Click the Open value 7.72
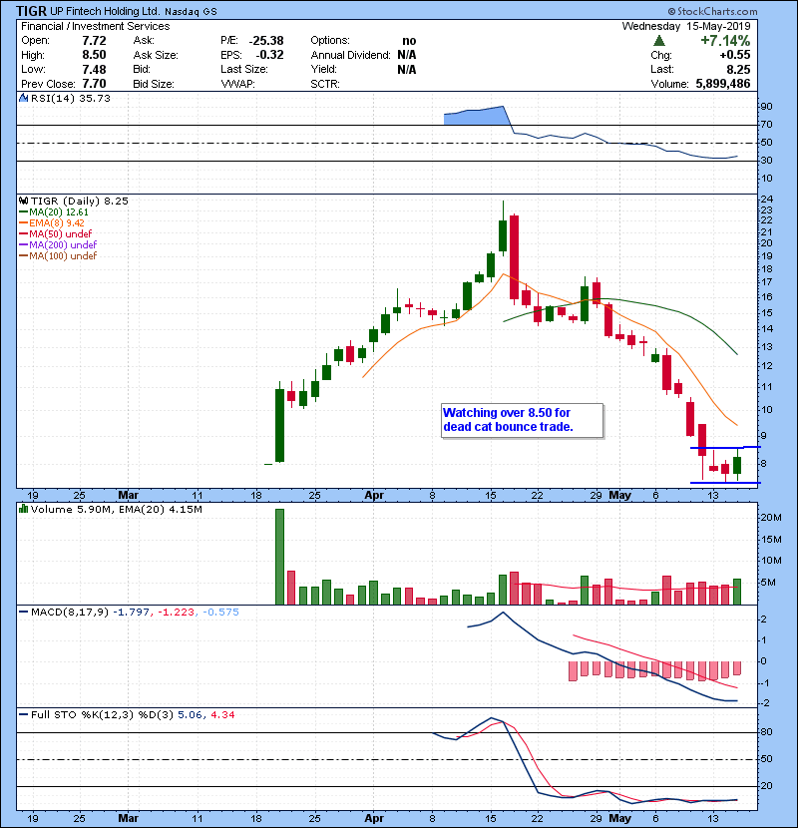The height and width of the screenshot is (828, 798). pyautogui.click(x=94, y=41)
